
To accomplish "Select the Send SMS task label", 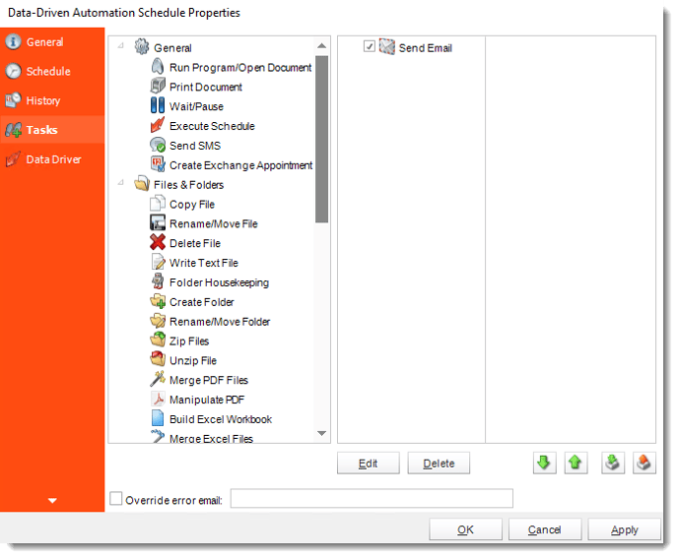I will click(x=194, y=146).
